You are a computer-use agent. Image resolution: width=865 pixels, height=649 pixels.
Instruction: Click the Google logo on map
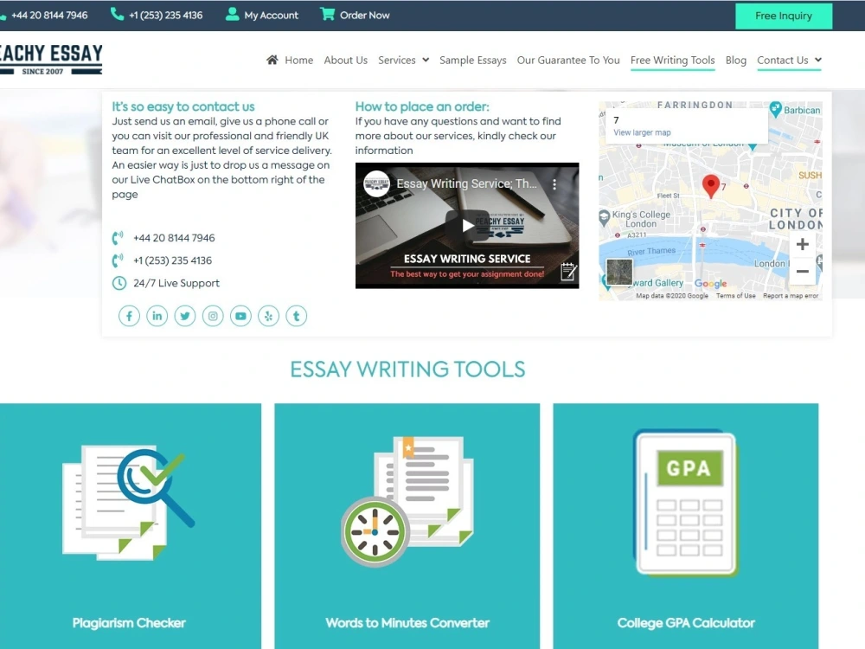point(710,283)
